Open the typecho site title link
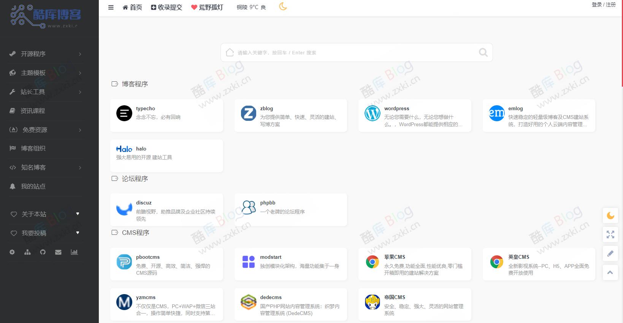 click(x=146, y=108)
